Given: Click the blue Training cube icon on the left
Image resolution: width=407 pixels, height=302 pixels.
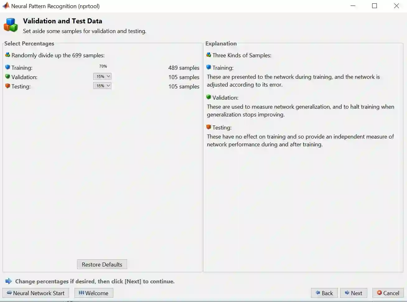Looking at the screenshot, I should (x=8, y=67).
